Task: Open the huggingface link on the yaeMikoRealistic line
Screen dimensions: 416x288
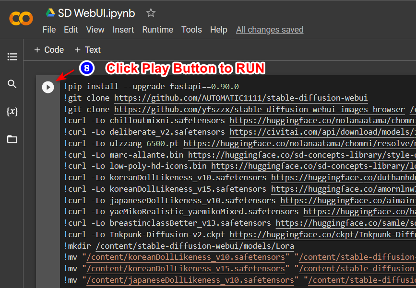Action: 359,212
